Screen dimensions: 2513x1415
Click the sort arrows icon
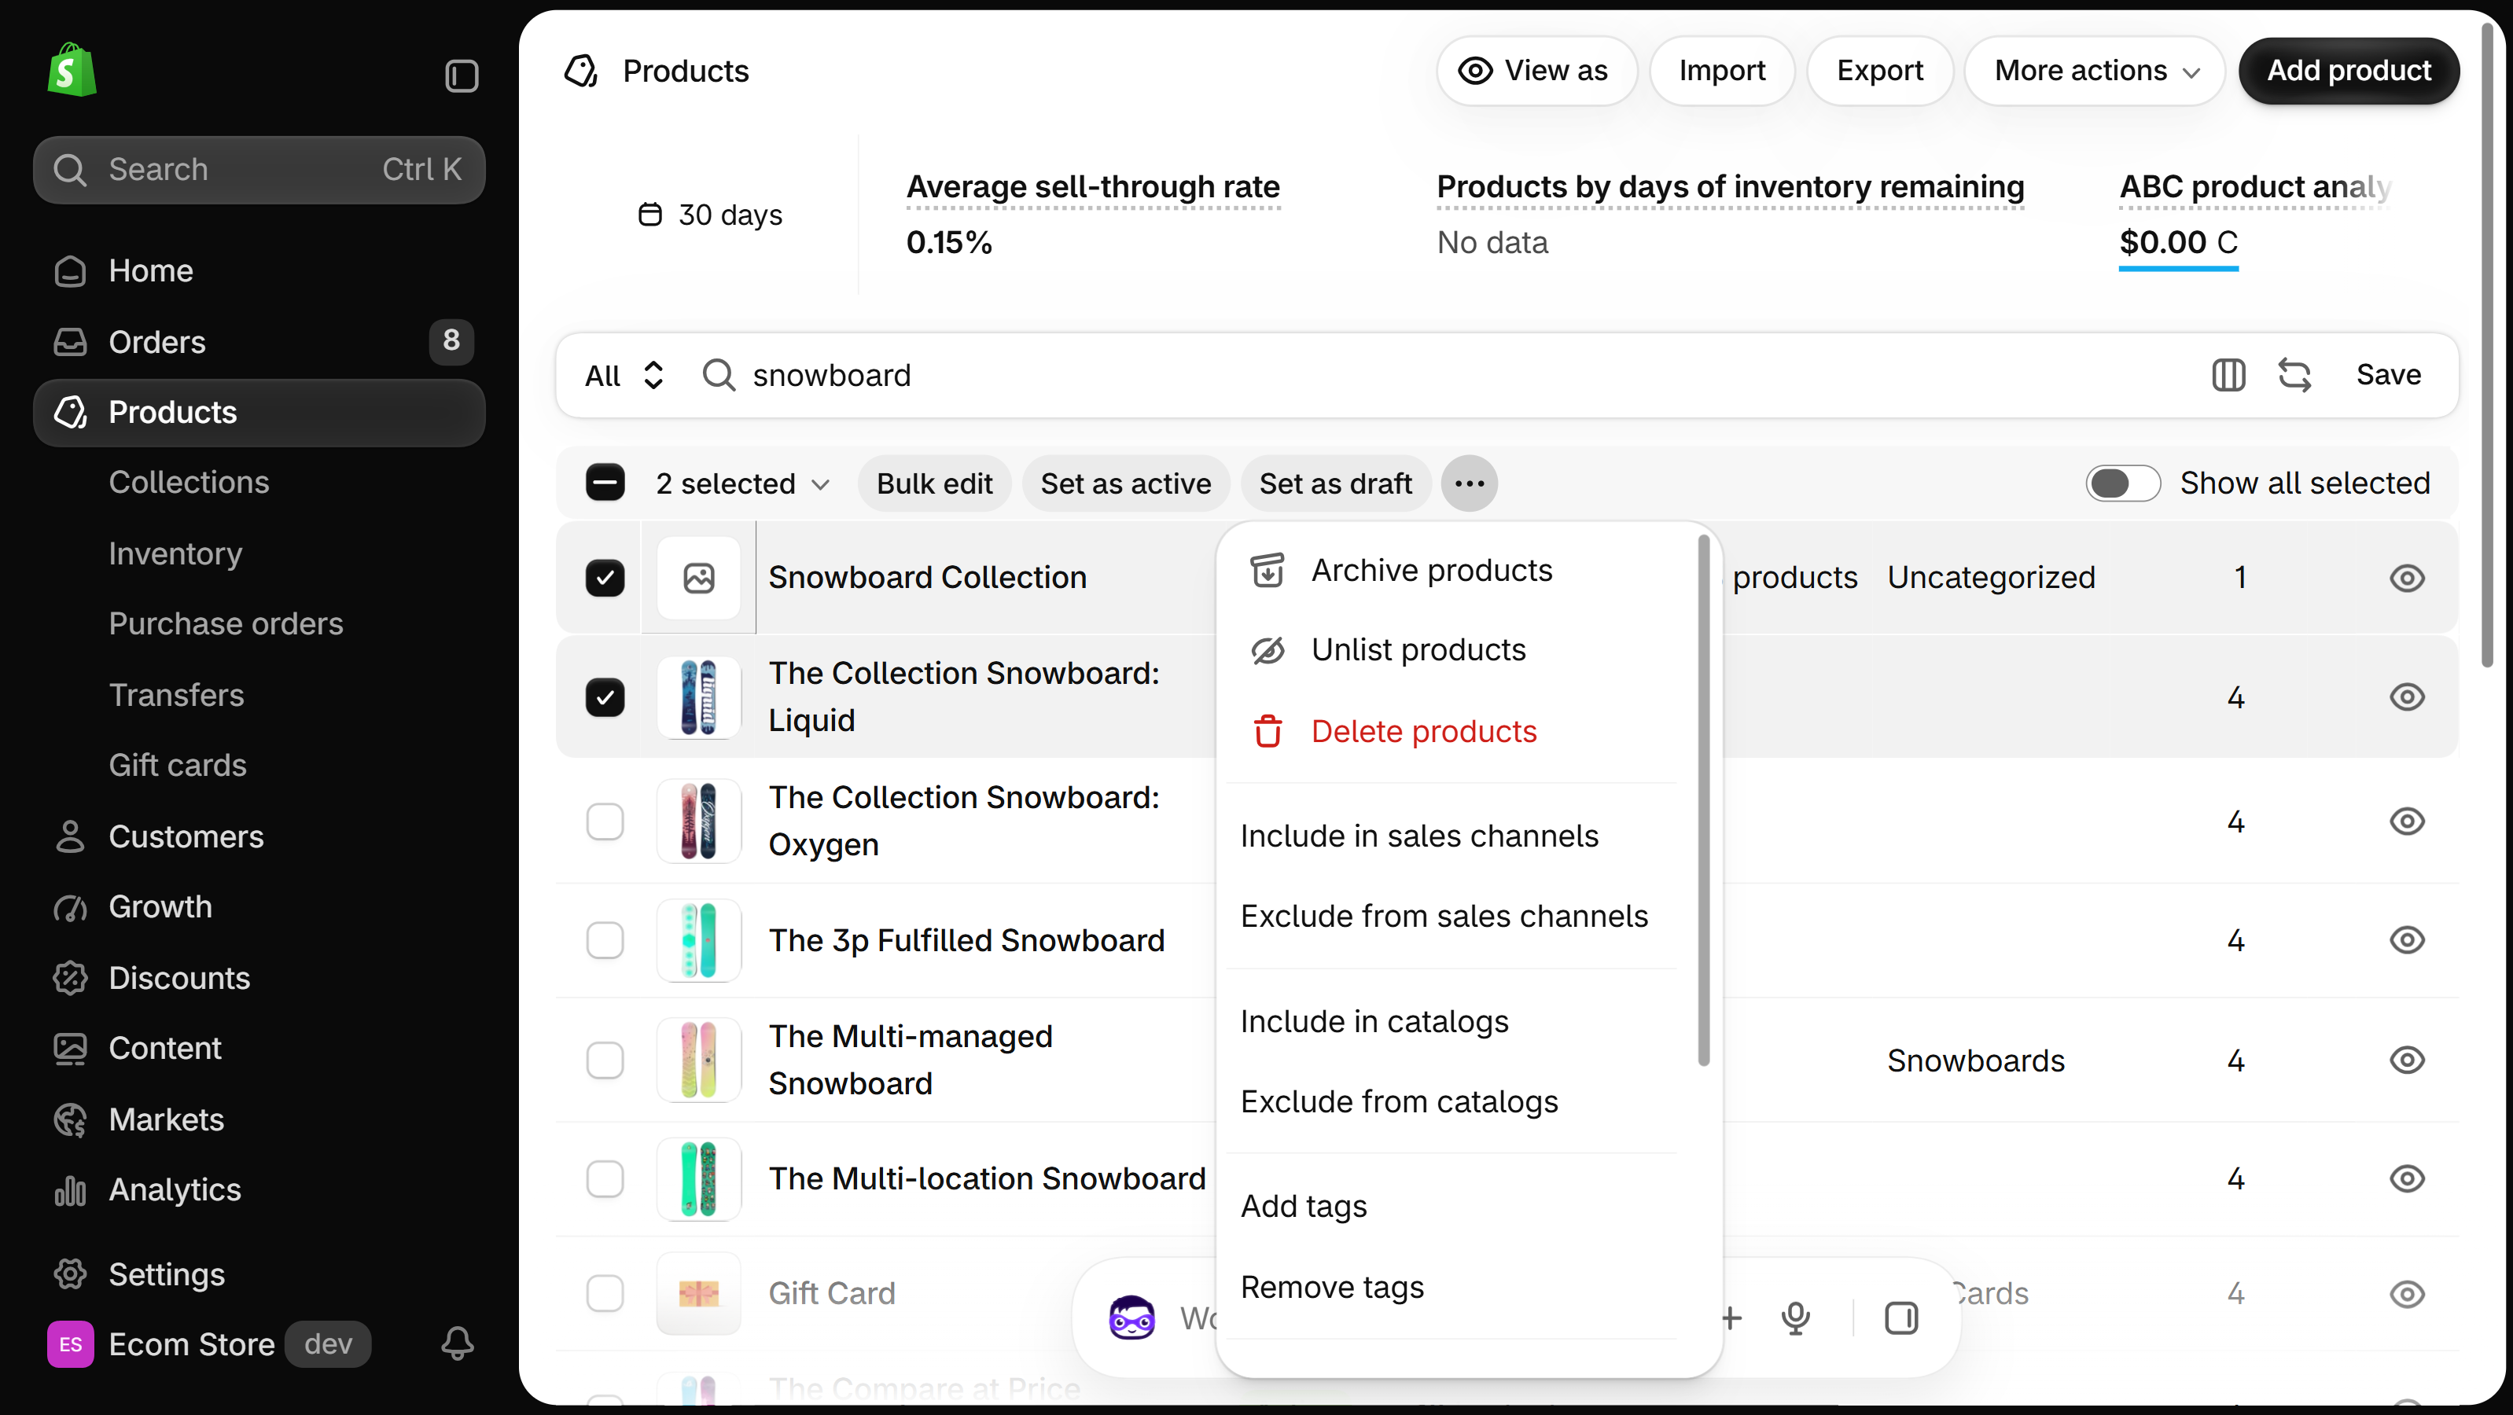[x=2294, y=374]
